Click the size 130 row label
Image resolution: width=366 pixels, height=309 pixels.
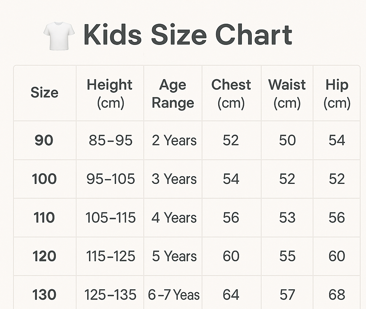click(x=44, y=295)
